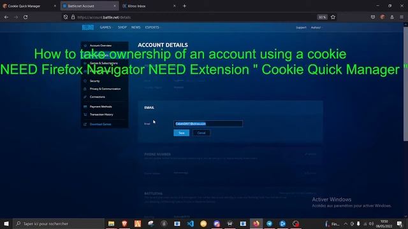Open the Firefox hamburger menu

[402, 17]
